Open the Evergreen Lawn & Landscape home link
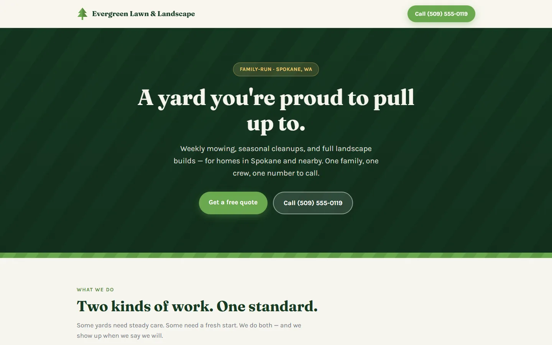Image resolution: width=552 pixels, height=345 pixels. pyautogui.click(x=136, y=14)
